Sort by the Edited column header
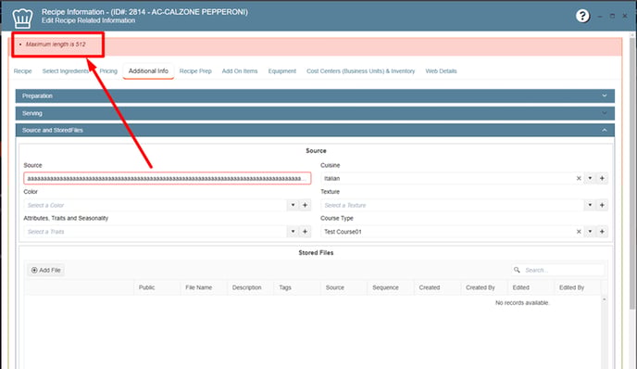This screenshot has width=637, height=369. (531, 287)
